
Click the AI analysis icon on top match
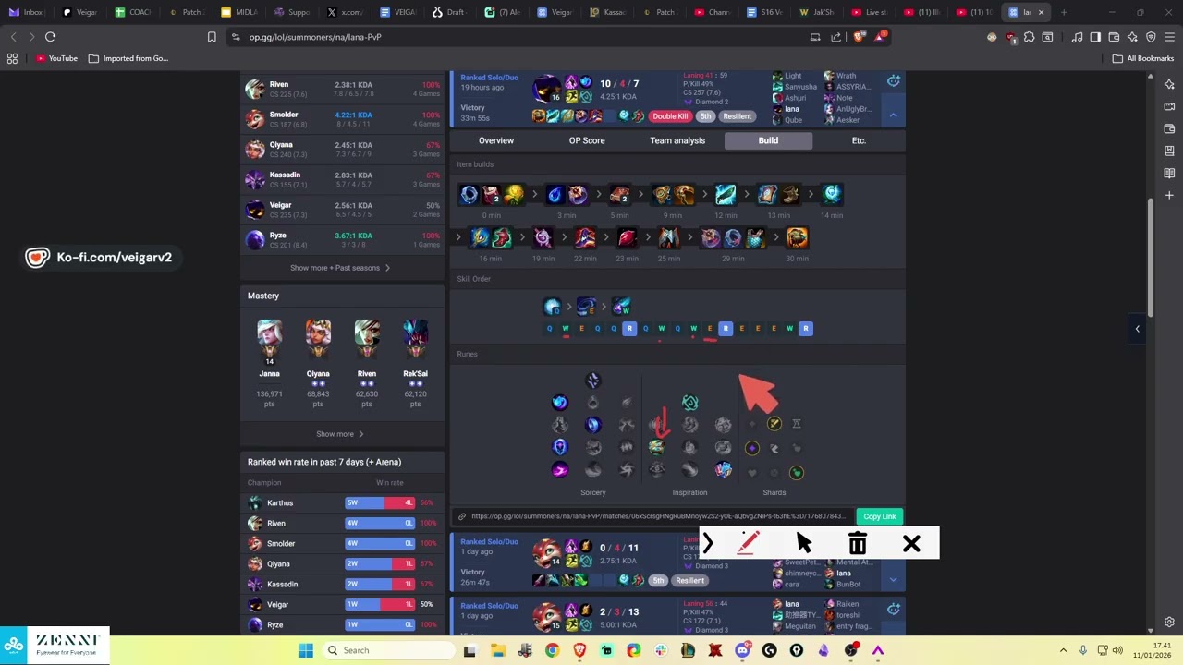[x=893, y=81]
